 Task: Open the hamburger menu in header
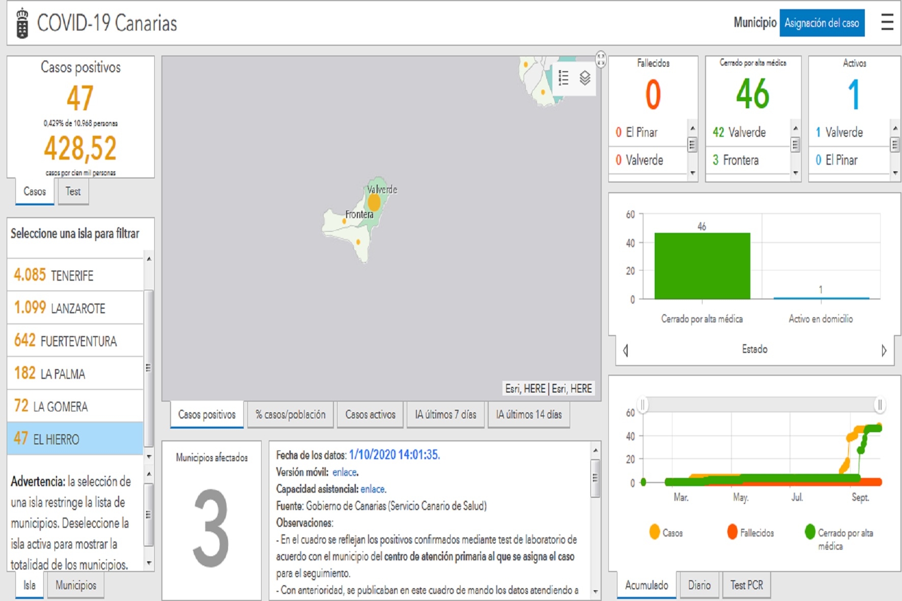[x=887, y=23]
